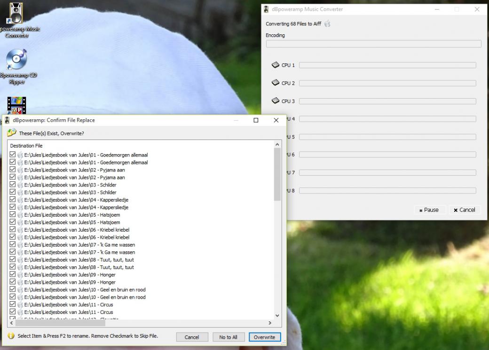
Task: Uncheck first 01 - Goedemorgen allemaal file
Action: [13, 155]
